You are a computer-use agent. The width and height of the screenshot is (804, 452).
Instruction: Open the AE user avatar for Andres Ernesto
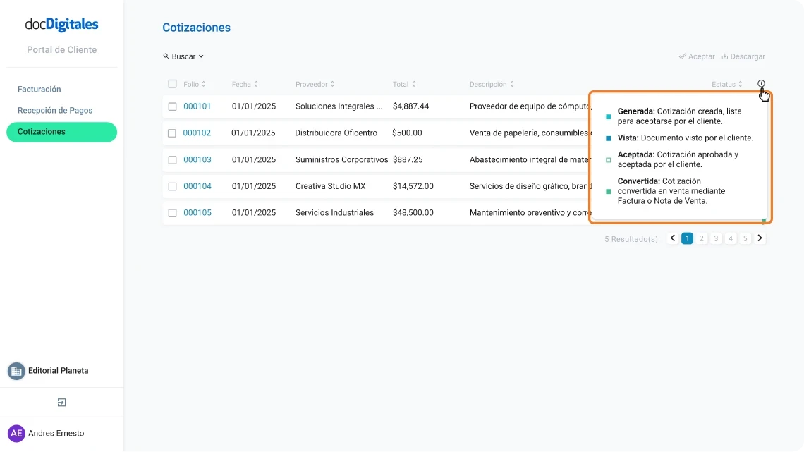click(16, 433)
